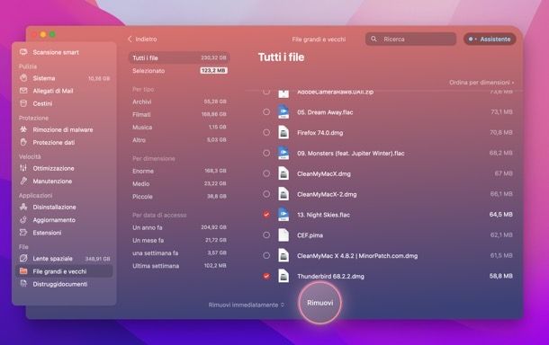Viewport: 549px width, 345px height.
Task: Check CleanMyMac X 4.8.2 MinorPatch.com.dmg box
Action: pos(266,255)
